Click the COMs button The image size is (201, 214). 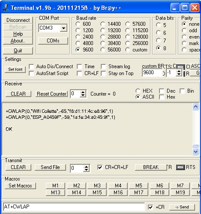pos(53,41)
